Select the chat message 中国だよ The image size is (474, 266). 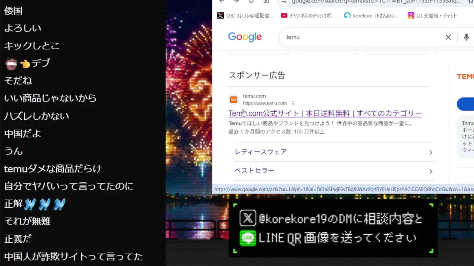tap(23, 133)
